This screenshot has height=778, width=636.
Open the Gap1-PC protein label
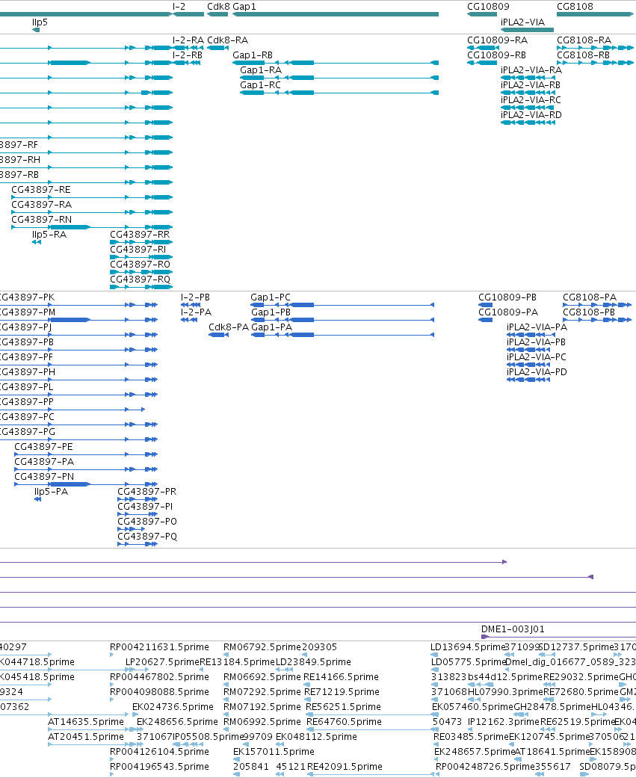pos(271,297)
